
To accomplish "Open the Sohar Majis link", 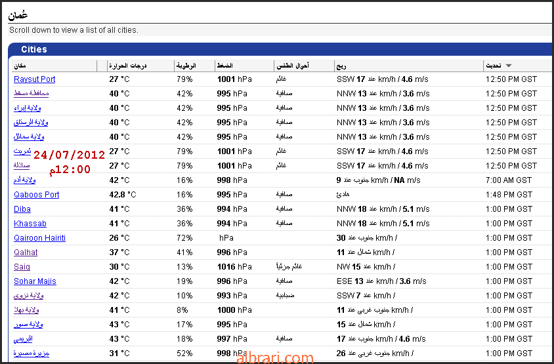I will [35, 281].
